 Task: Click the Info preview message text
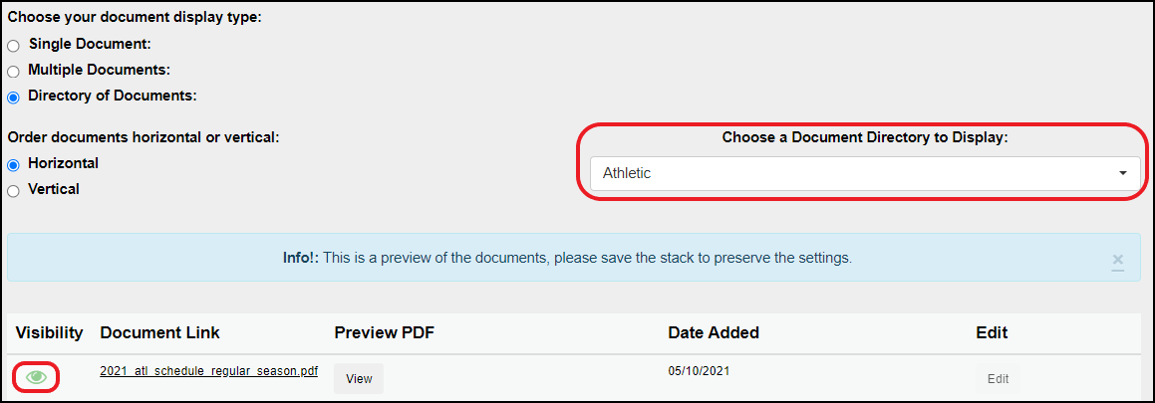[567, 258]
